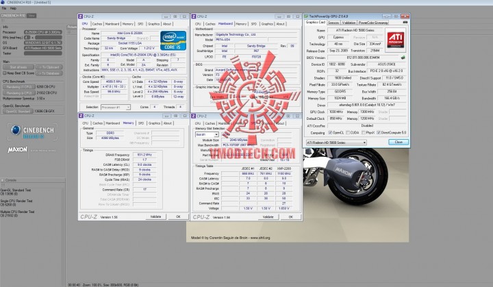Click the XMP-2200 column header in Timings Table
This screenshot has height=287, width=493.
coord(284,169)
